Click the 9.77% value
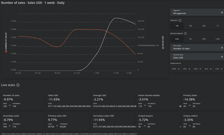 tap(52, 120)
